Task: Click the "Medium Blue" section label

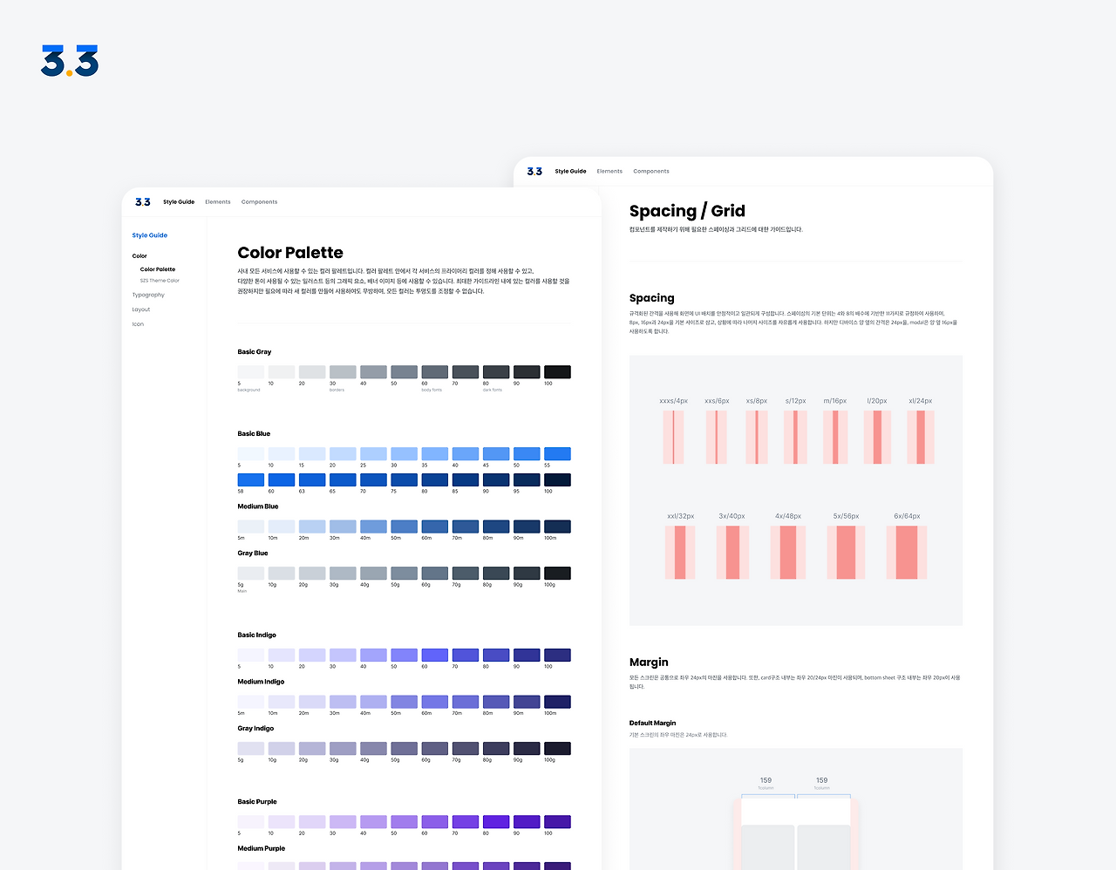Action: tap(258, 506)
